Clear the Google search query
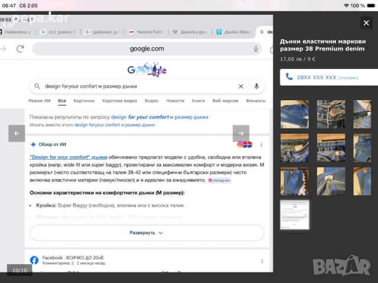Image resolution: width=378 pixels, height=283 pixels. pyautogui.click(x=241, y=87)
